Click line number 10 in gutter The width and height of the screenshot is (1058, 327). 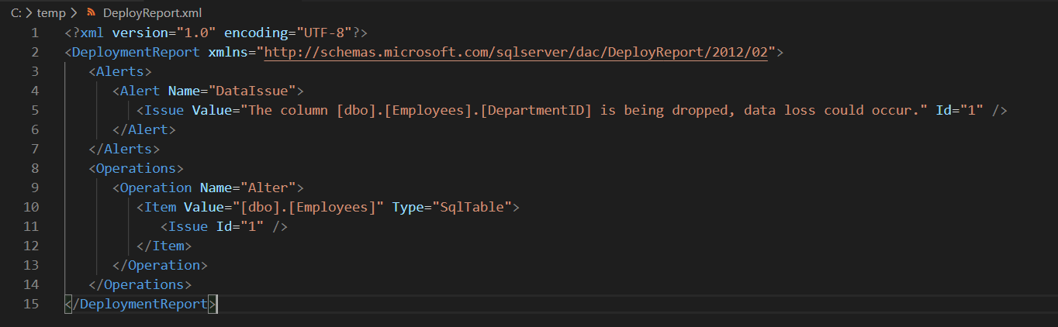[31, 207]
